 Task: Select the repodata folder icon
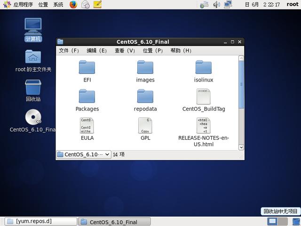pos(145,96)
